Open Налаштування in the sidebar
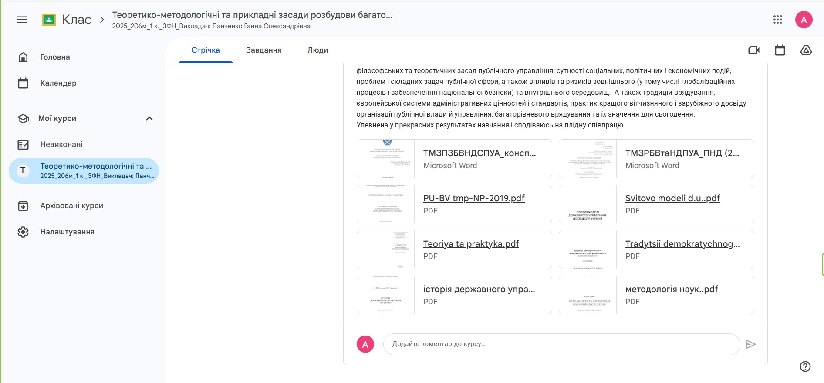The height and width of the screenshot is (383, 824). click(x=67, y=232)
